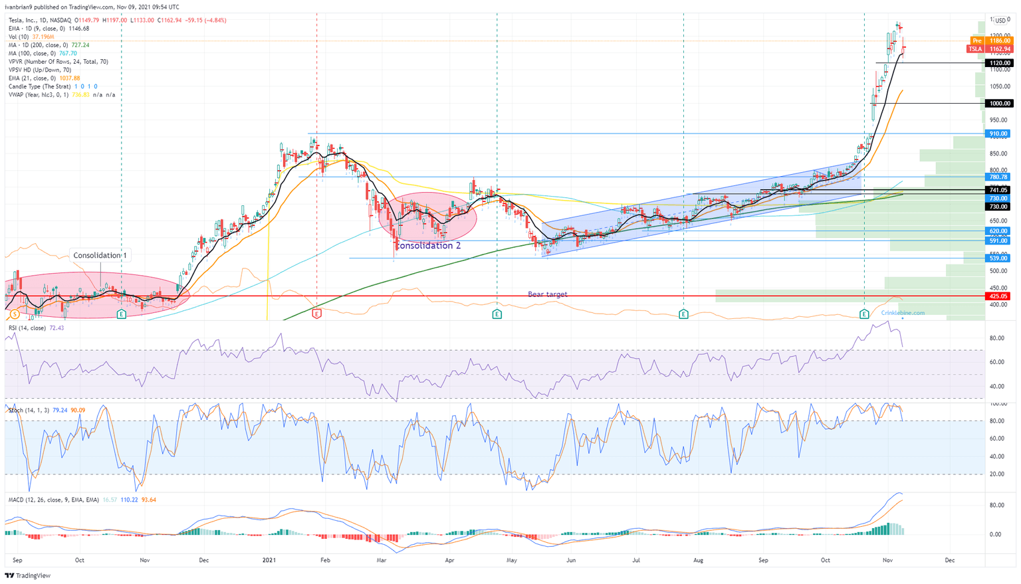Click the July 2021 green earnings marker

683,314
